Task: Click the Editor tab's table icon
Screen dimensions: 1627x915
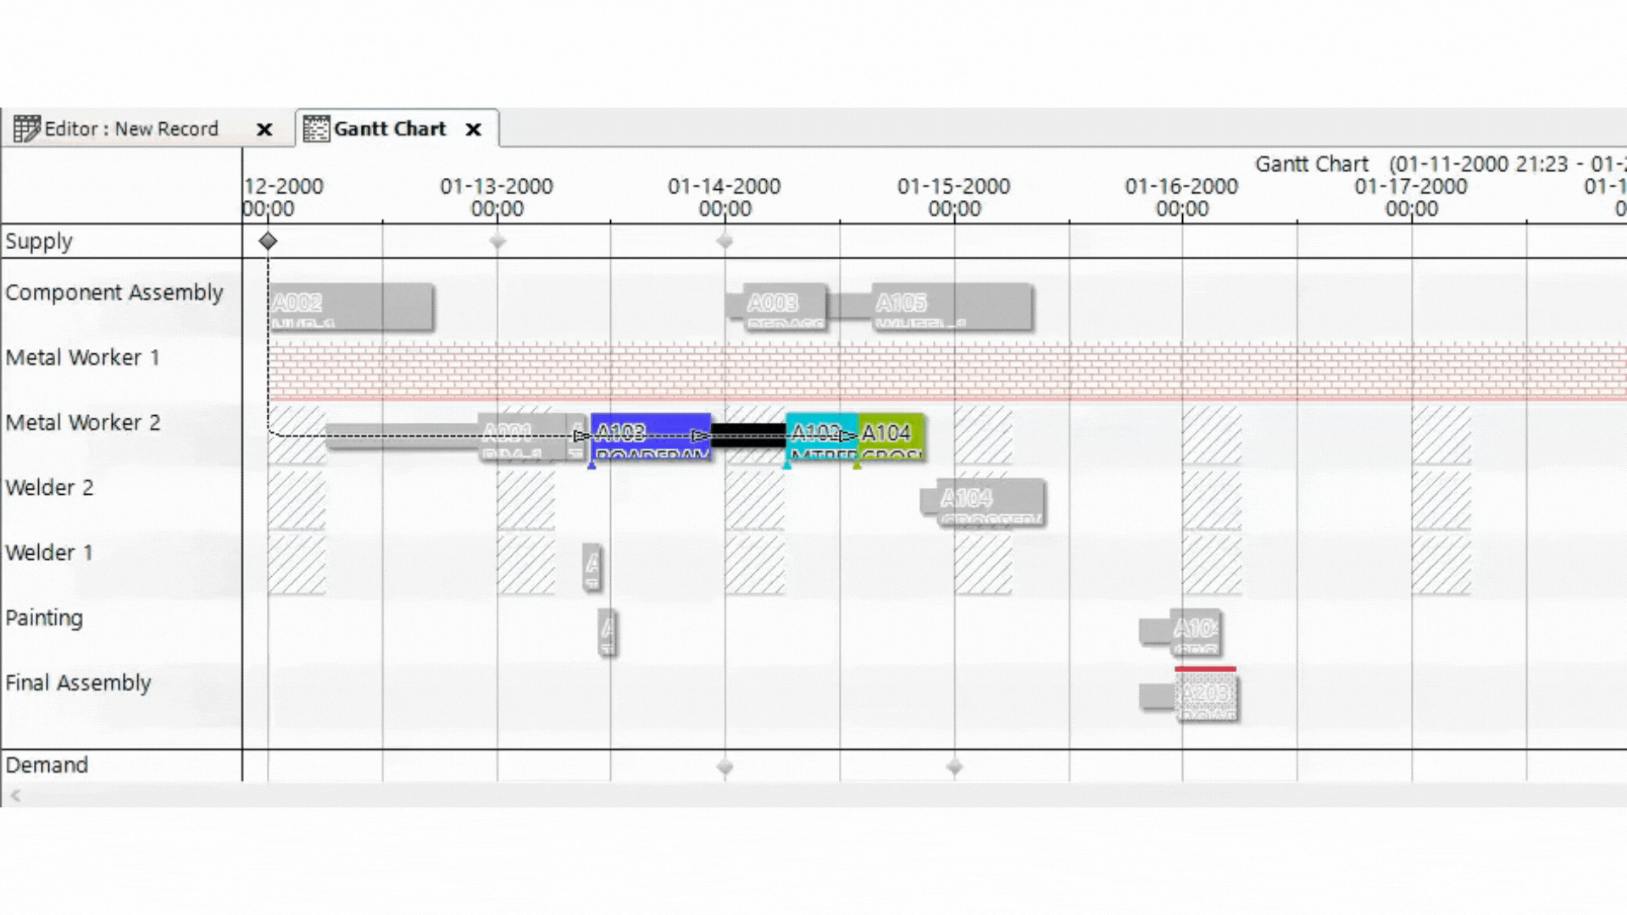Action: tap(26, 129)
